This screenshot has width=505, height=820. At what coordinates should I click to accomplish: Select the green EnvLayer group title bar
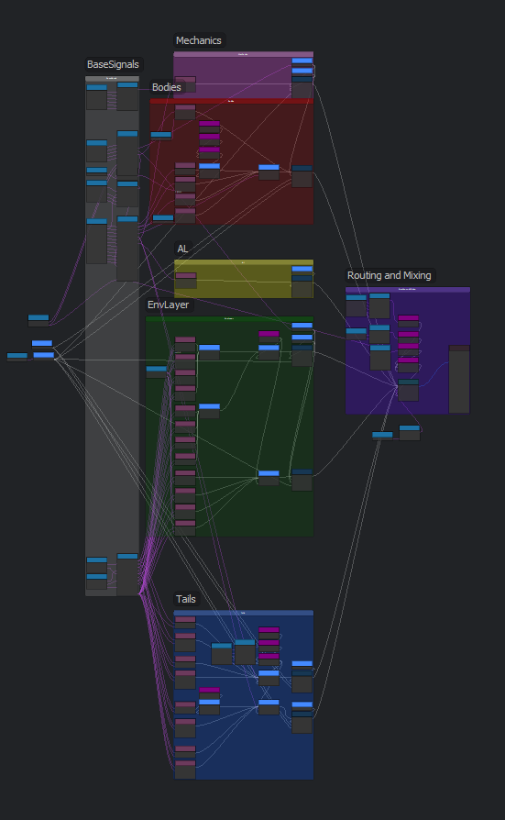(229, 318)
